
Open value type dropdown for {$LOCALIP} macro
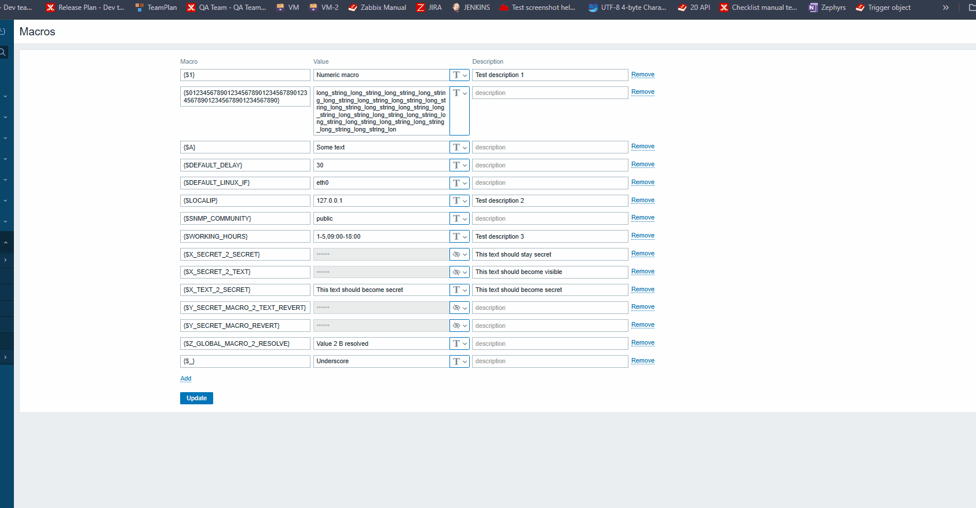(x=459, y=201)
